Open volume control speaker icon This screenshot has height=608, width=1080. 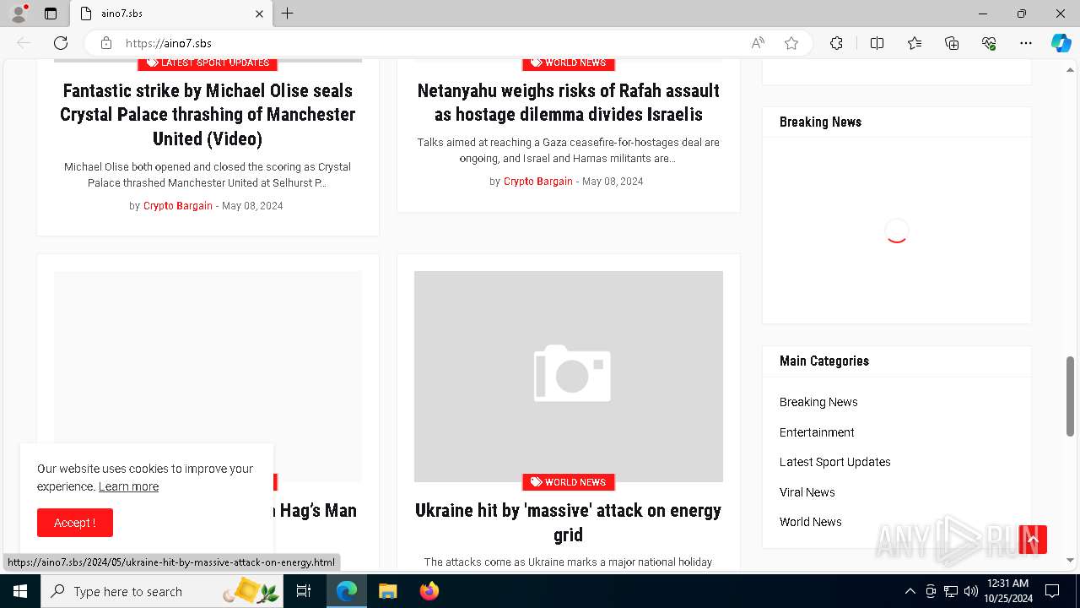click(970, 591)
